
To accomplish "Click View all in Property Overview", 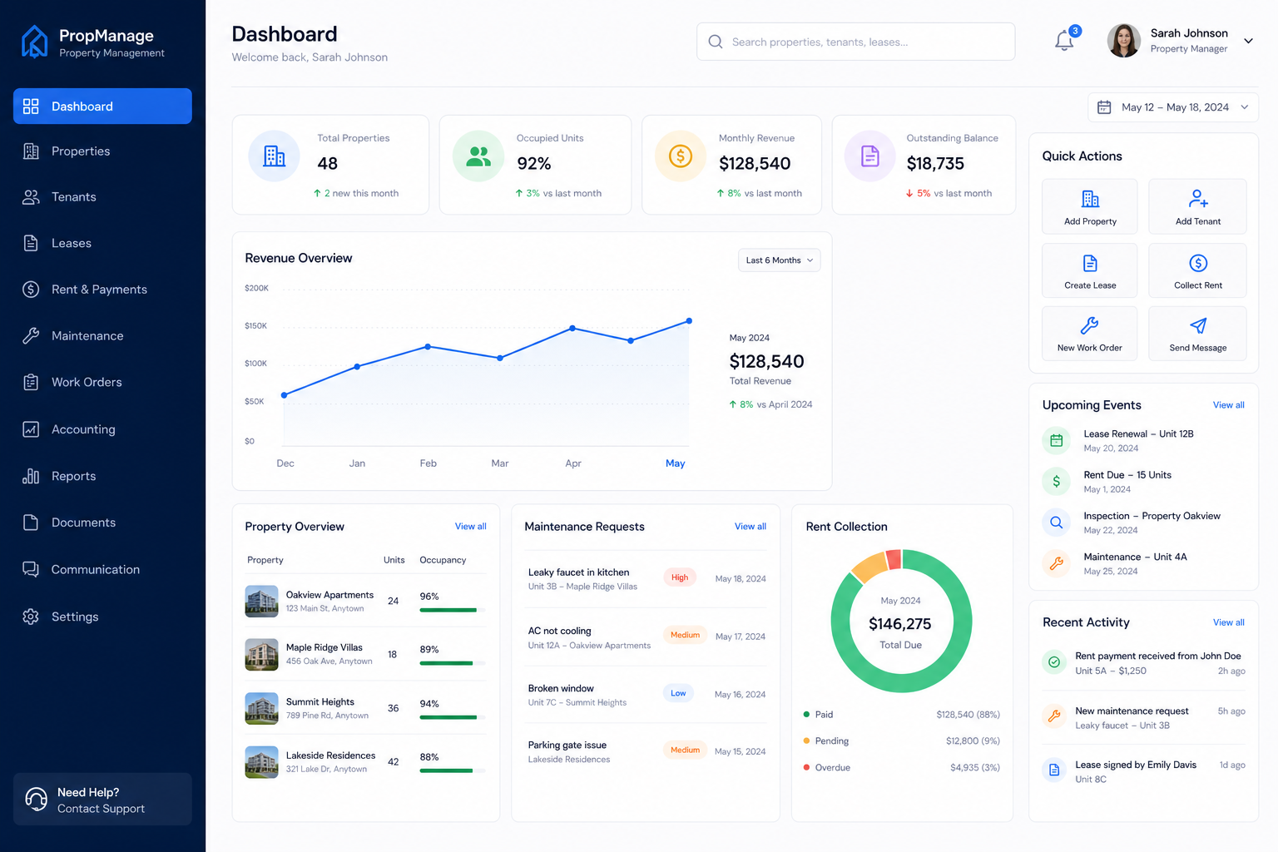I will 471,527.
